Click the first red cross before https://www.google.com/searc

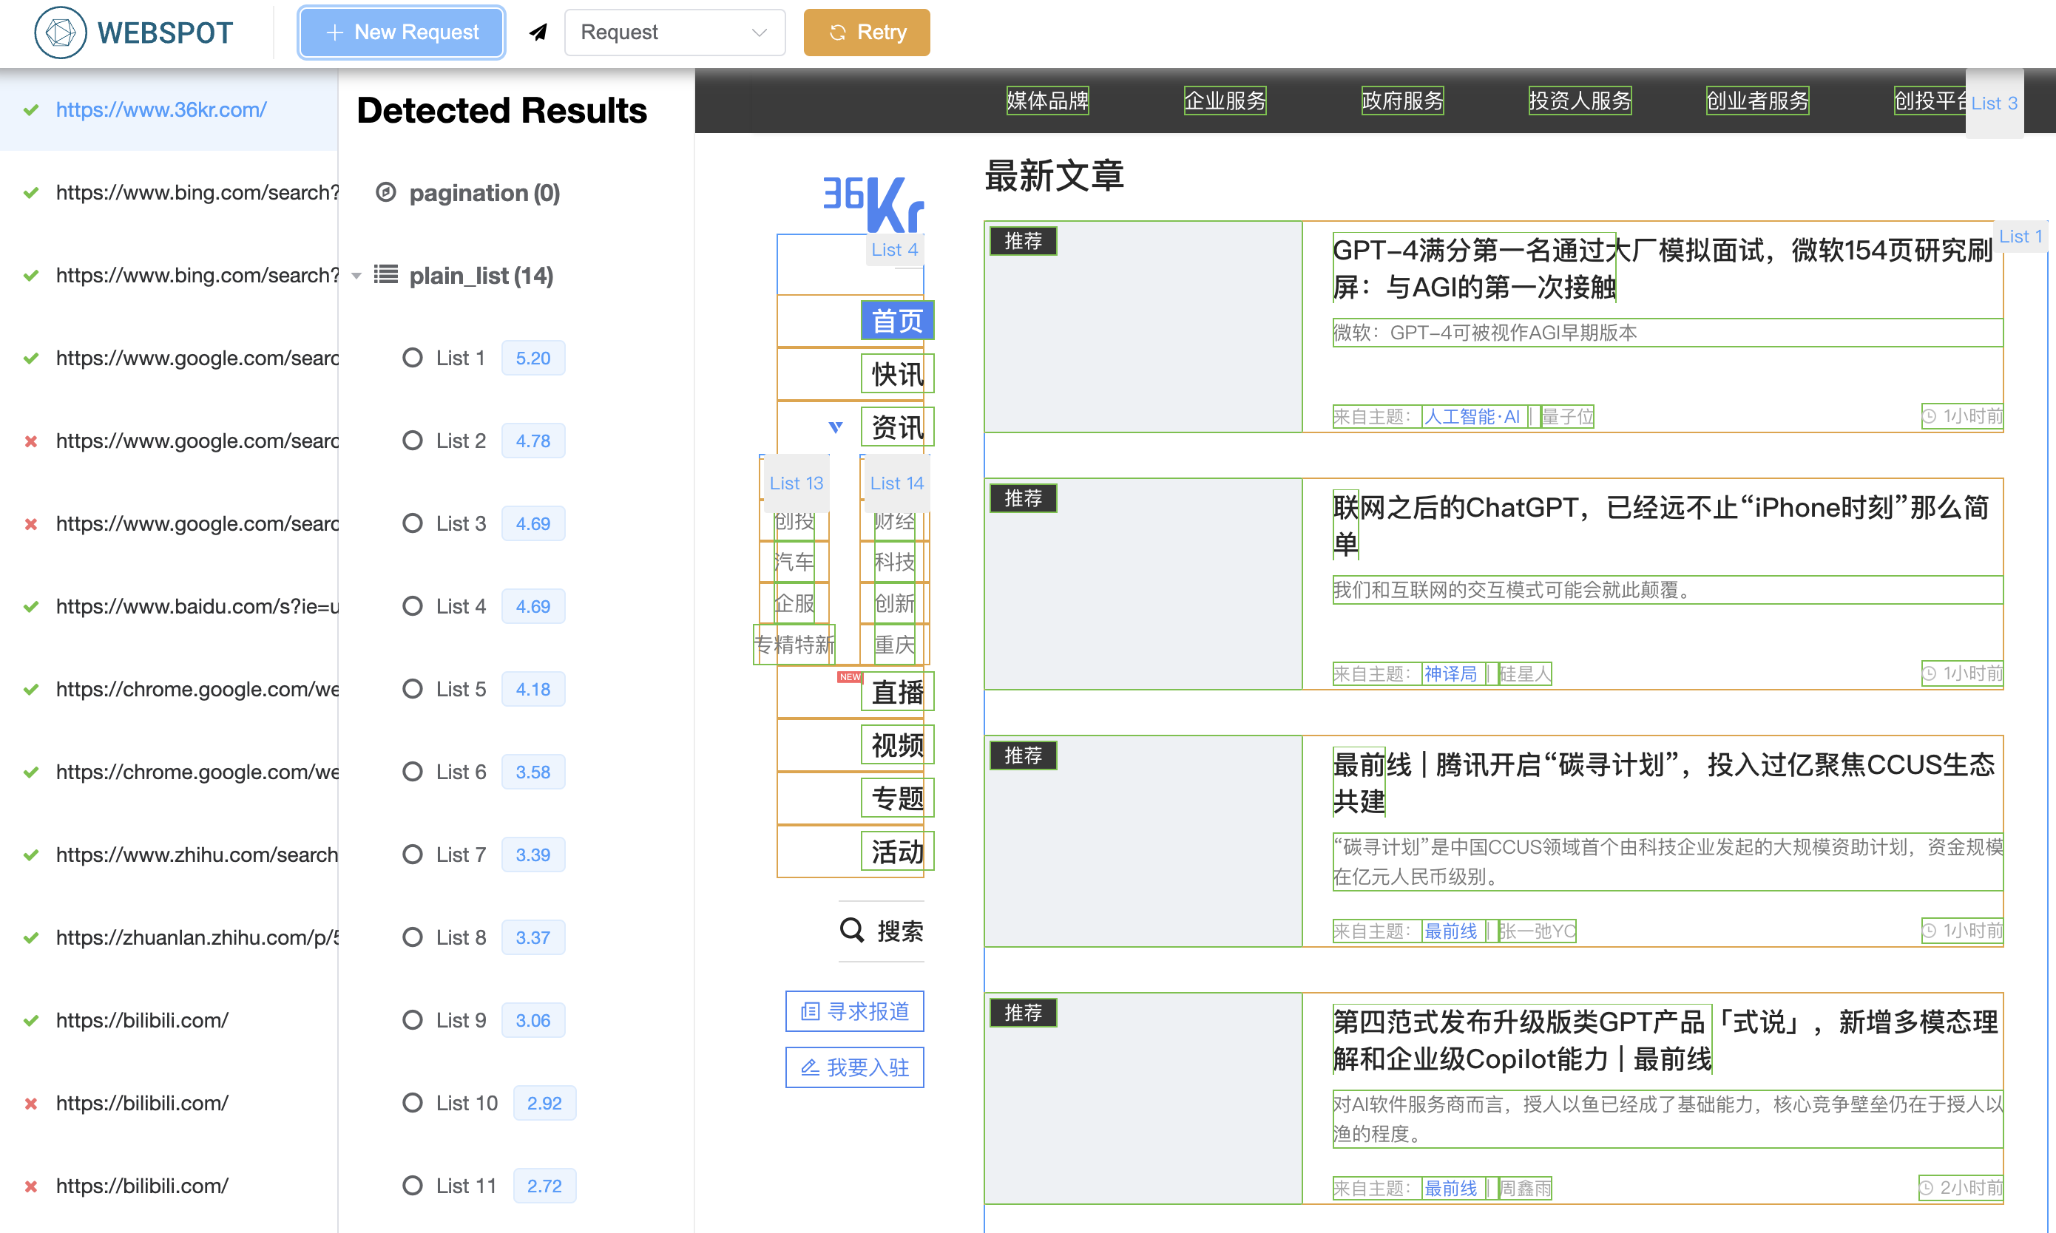[x=31, y=441]
